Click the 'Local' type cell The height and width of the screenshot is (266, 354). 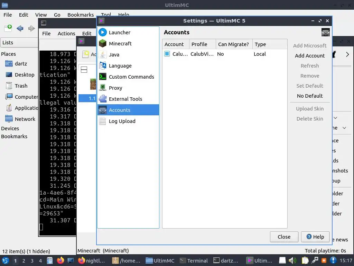(260, 54)
